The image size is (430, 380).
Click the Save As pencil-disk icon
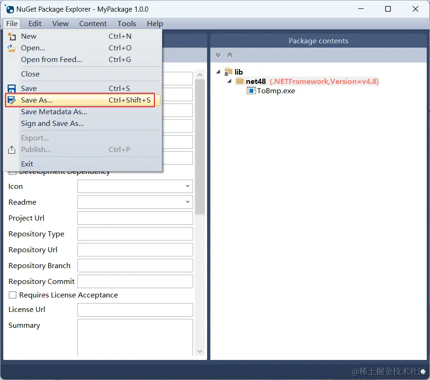pyautogui.click(x=12, y=100)
